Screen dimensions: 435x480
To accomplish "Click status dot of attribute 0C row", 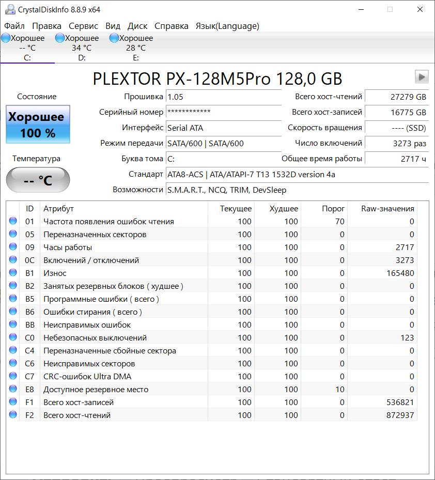I will click(13, 259).
